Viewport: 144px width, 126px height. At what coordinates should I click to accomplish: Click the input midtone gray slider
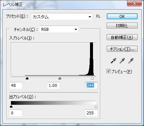(x=60, y=78)
